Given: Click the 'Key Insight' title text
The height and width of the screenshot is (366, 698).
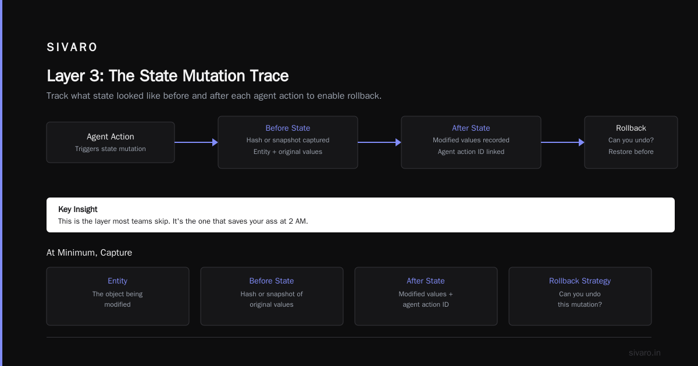Looking at the screenshot, I should 78,209.
